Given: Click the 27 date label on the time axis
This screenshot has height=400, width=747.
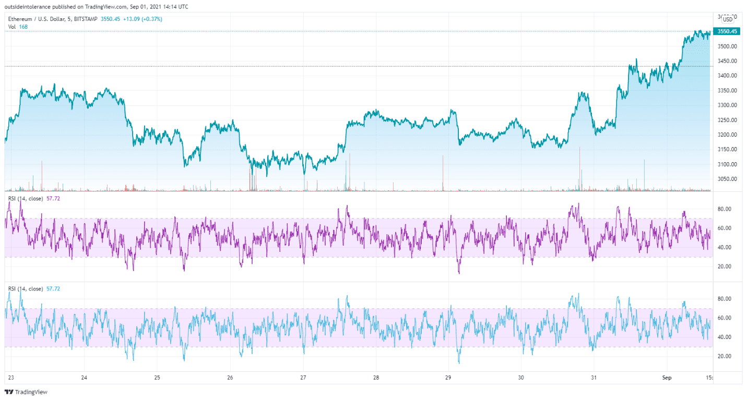Looking at the screenshot, I should 303,377.
